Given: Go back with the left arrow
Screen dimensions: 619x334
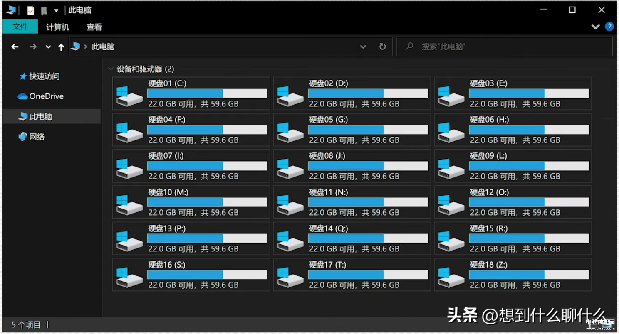Looking at the screenshot, I should (x=15, y=47).
